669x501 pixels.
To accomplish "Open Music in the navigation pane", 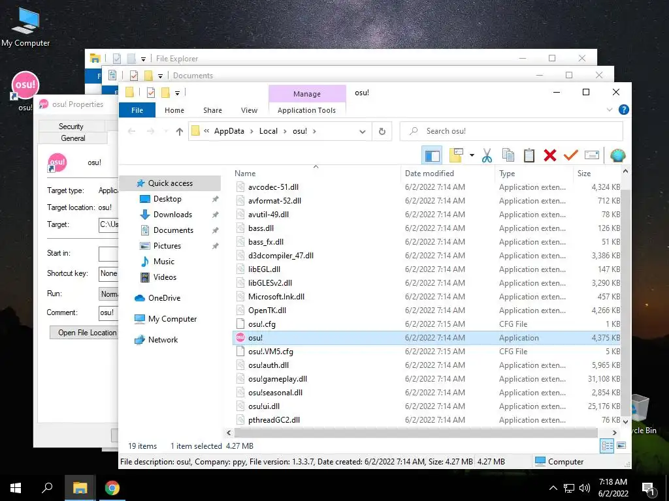I will click(164, 262).
